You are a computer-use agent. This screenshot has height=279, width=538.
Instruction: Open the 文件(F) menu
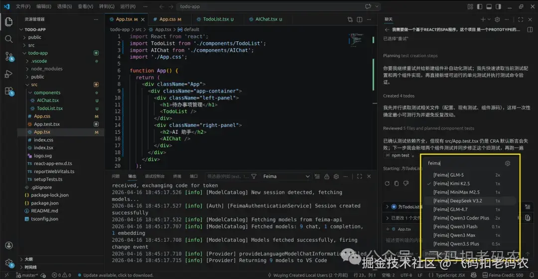click(23, 6)
